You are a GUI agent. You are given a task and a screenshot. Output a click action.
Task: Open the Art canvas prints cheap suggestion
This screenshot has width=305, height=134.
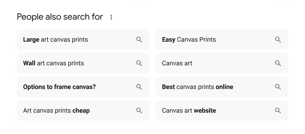56,111
